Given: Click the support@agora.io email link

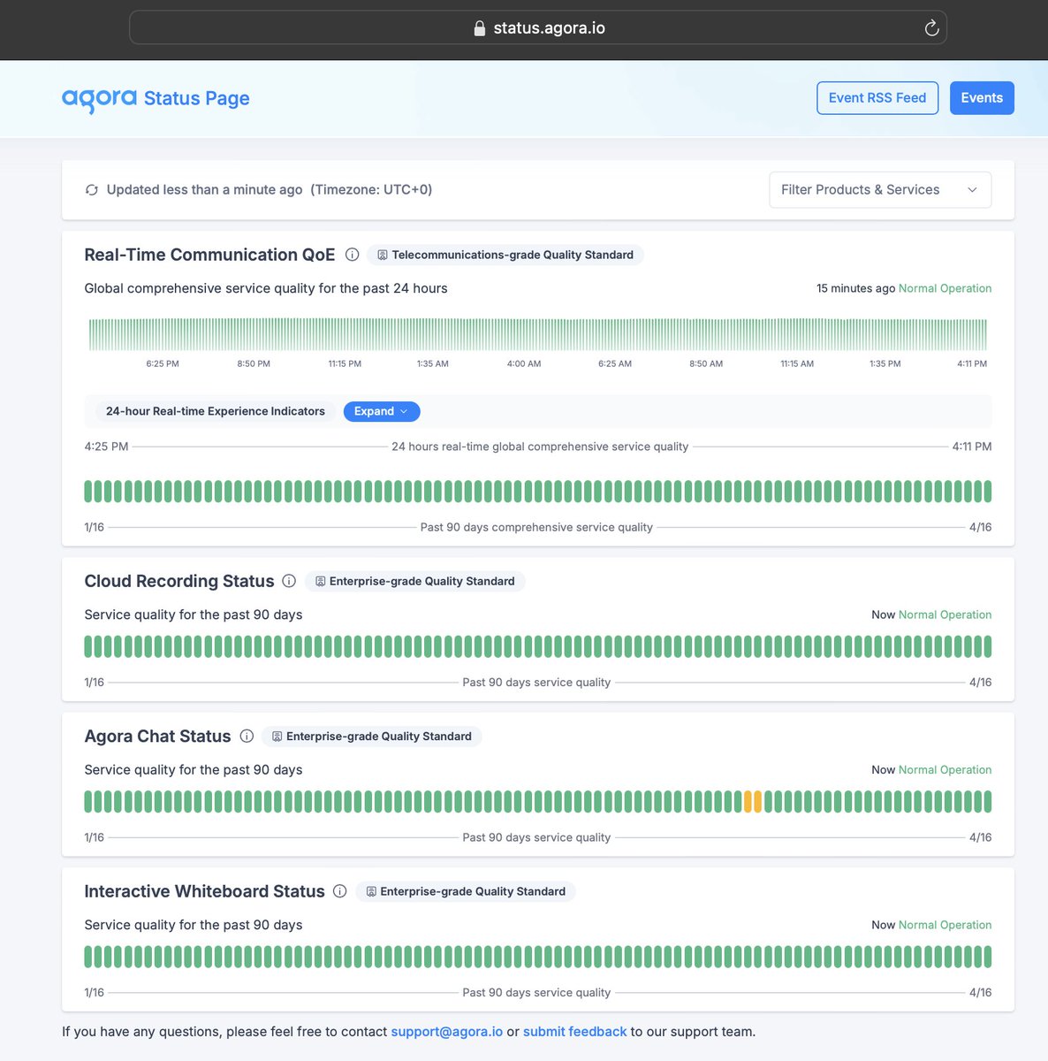Looking at the screenshot, I should pyautogui.click(x=446, y=1031).
